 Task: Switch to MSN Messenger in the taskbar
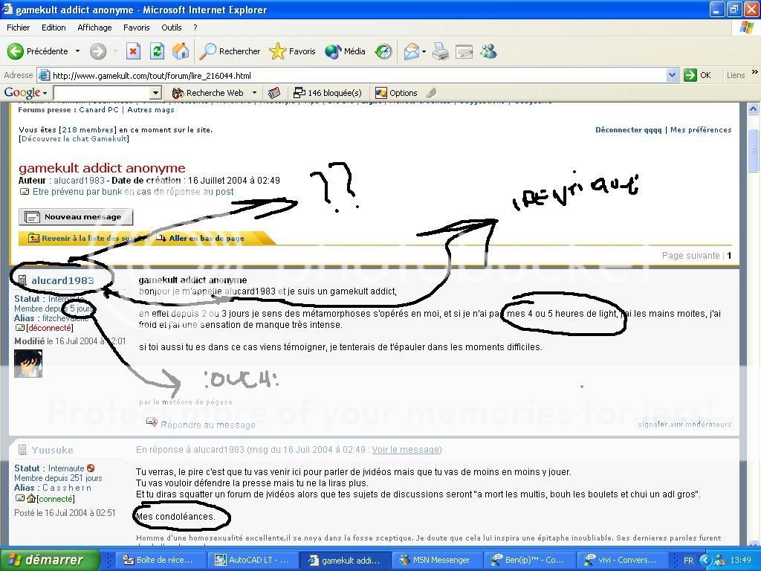435,560
